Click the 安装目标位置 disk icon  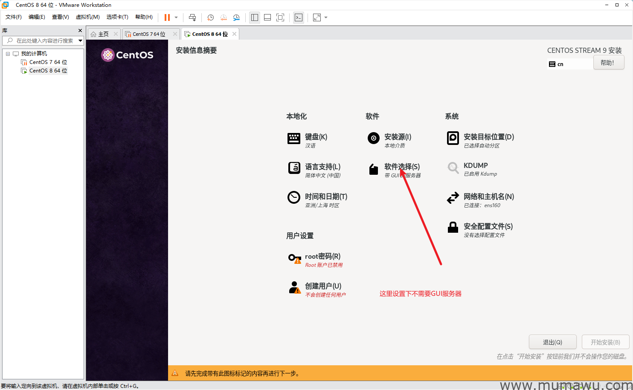pyautogui.click(x=453, y=138)
